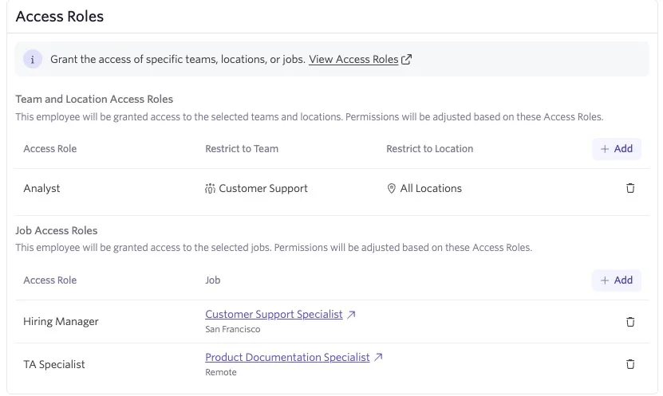Click the Remote location text
The width and height of the screenshot is (663, 396).
pyautogui.click(x=221, y=372)
